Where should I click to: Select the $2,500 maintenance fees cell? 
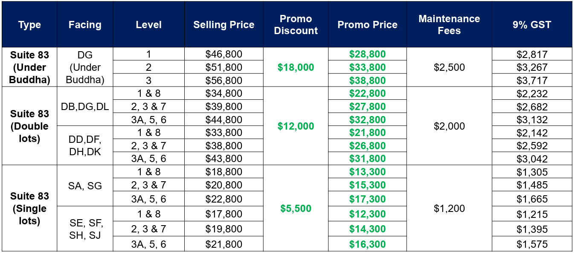pyautogui.click(x=449, y=67)
